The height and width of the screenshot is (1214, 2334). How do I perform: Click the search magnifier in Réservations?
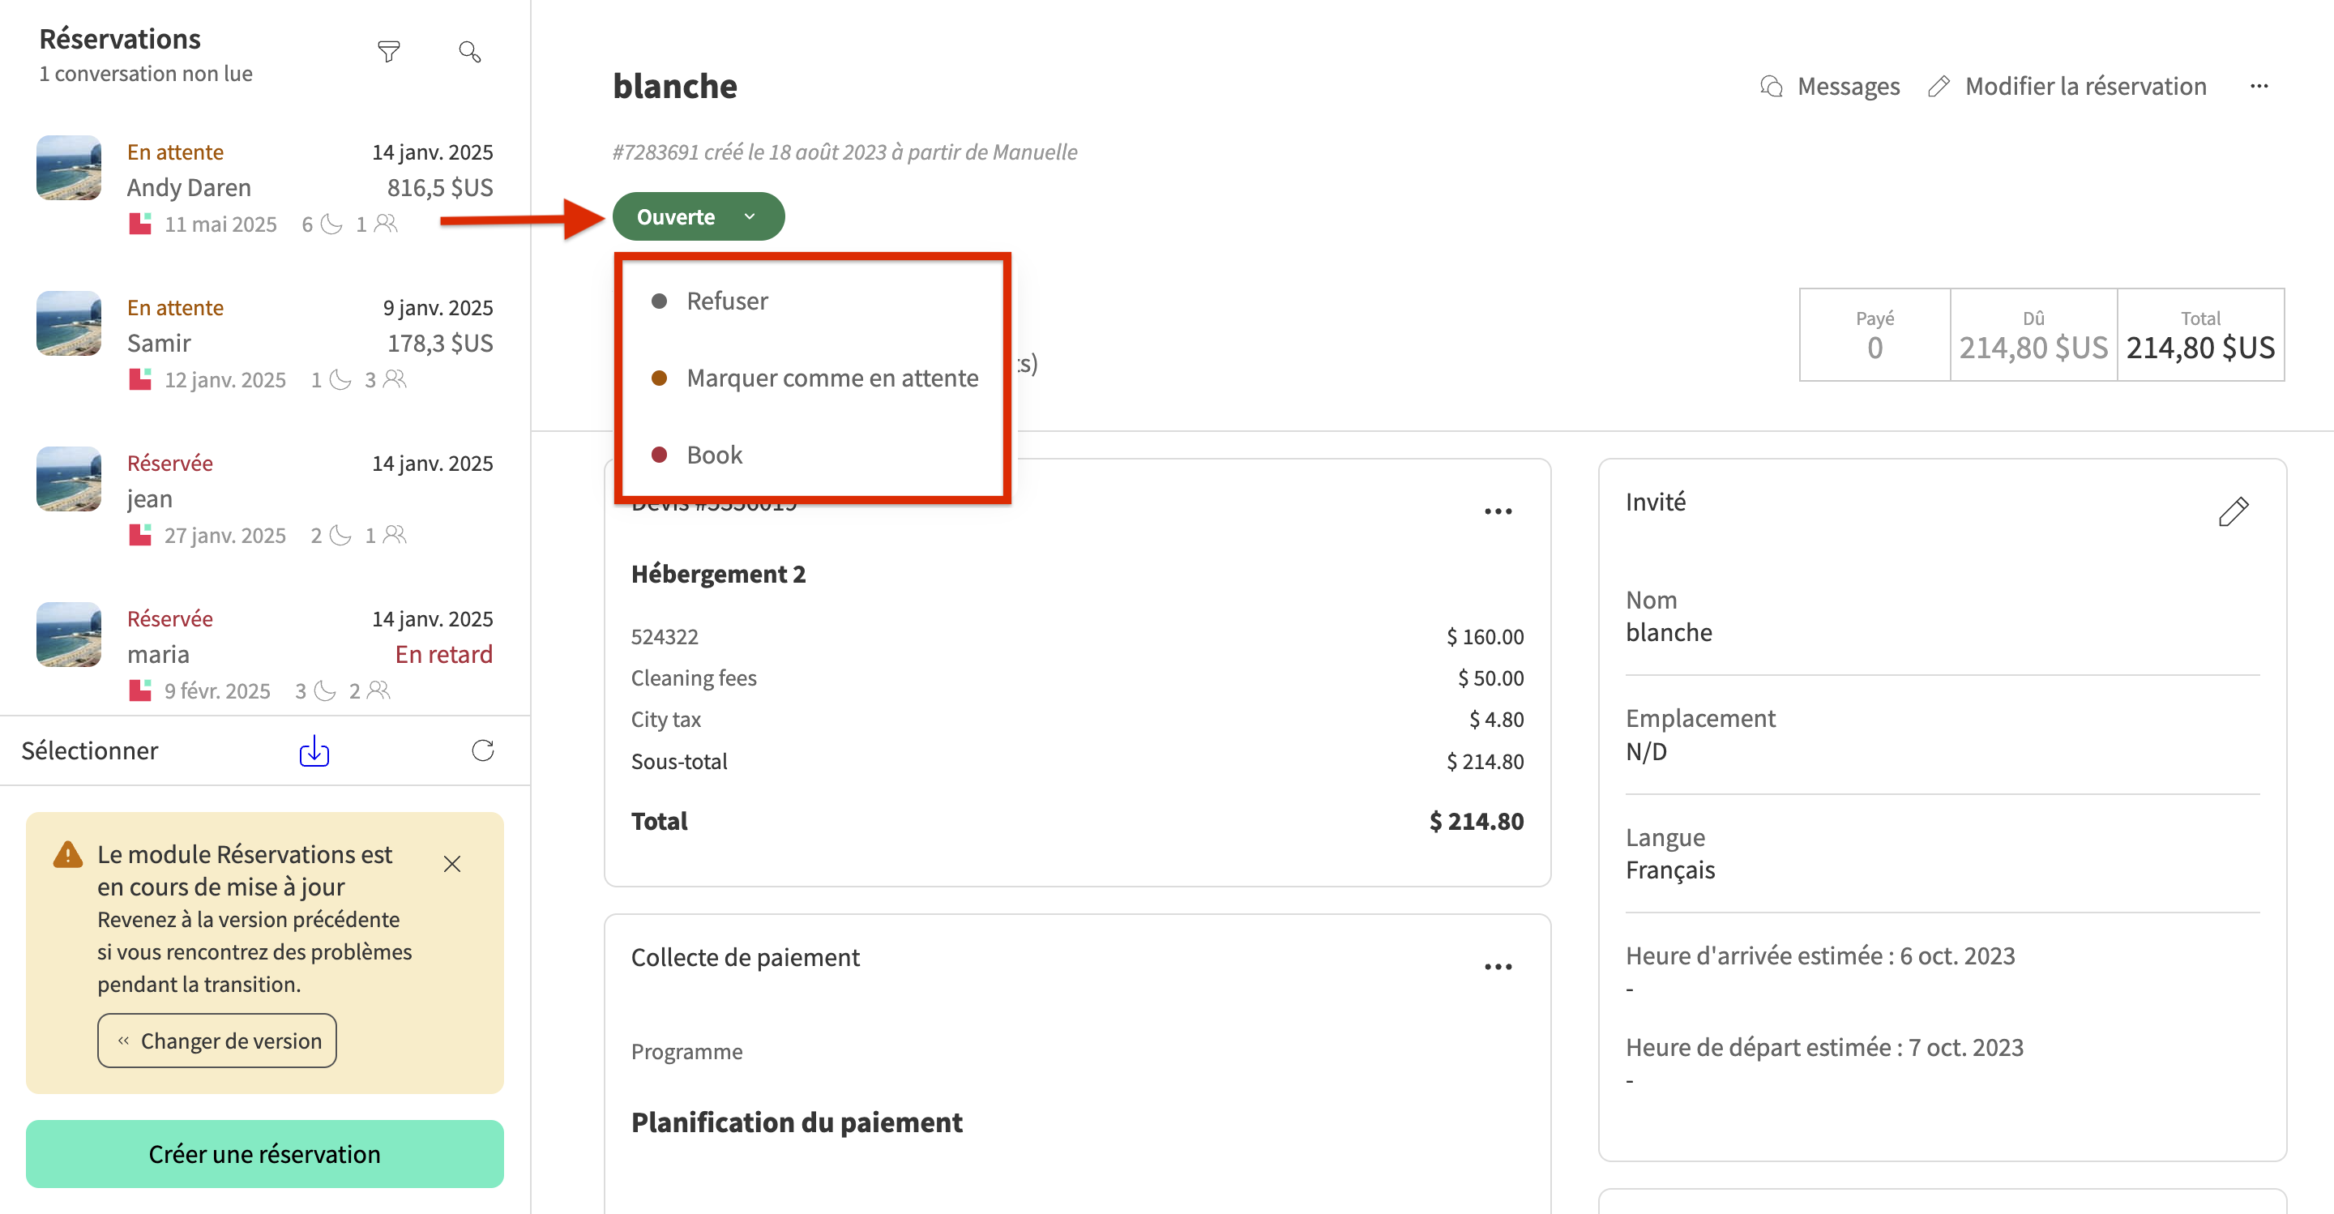[x=469, y=52]
